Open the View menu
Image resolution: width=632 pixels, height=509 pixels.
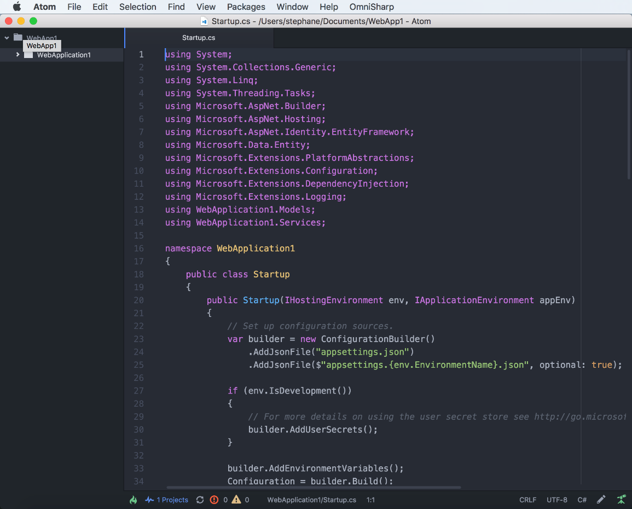click(x=206, y=7)
